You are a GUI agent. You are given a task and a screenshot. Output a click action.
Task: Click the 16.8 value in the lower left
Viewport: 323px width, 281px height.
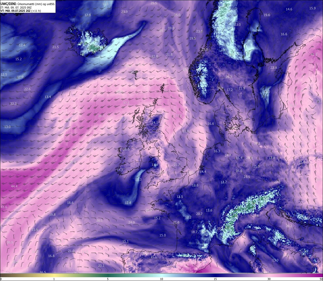pyautogui.click(x=51, y=256)
